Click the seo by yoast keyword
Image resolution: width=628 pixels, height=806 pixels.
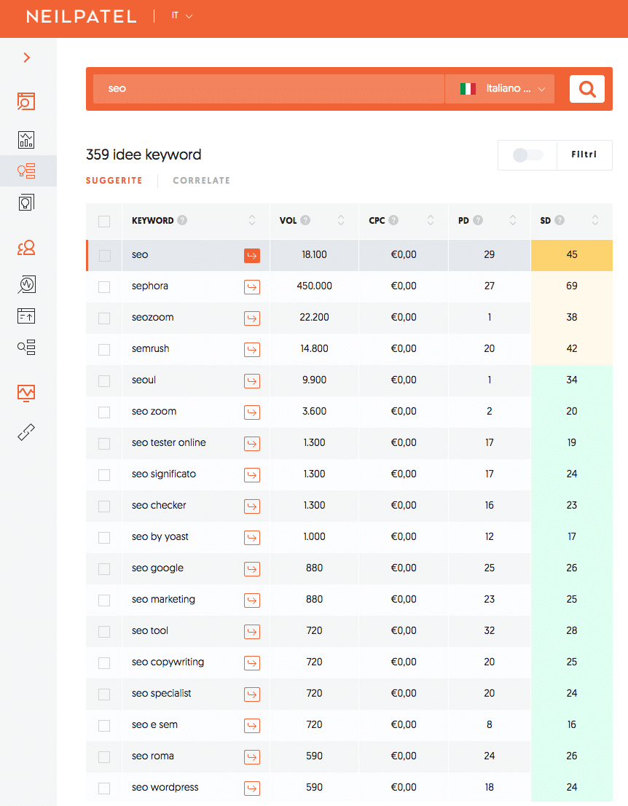click(x=160, y=536)
